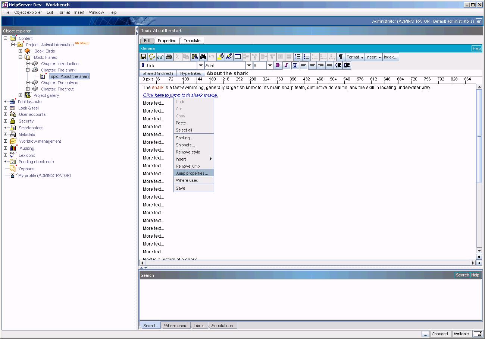Open the Where used bottom tab
485x339 pixels.
pos(175,326)
